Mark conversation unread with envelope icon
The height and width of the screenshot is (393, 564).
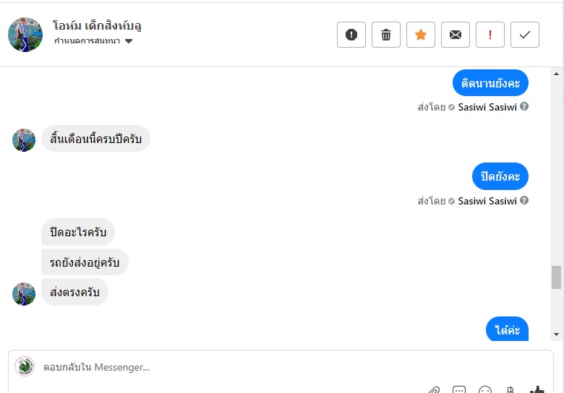[x=456, y=35]
